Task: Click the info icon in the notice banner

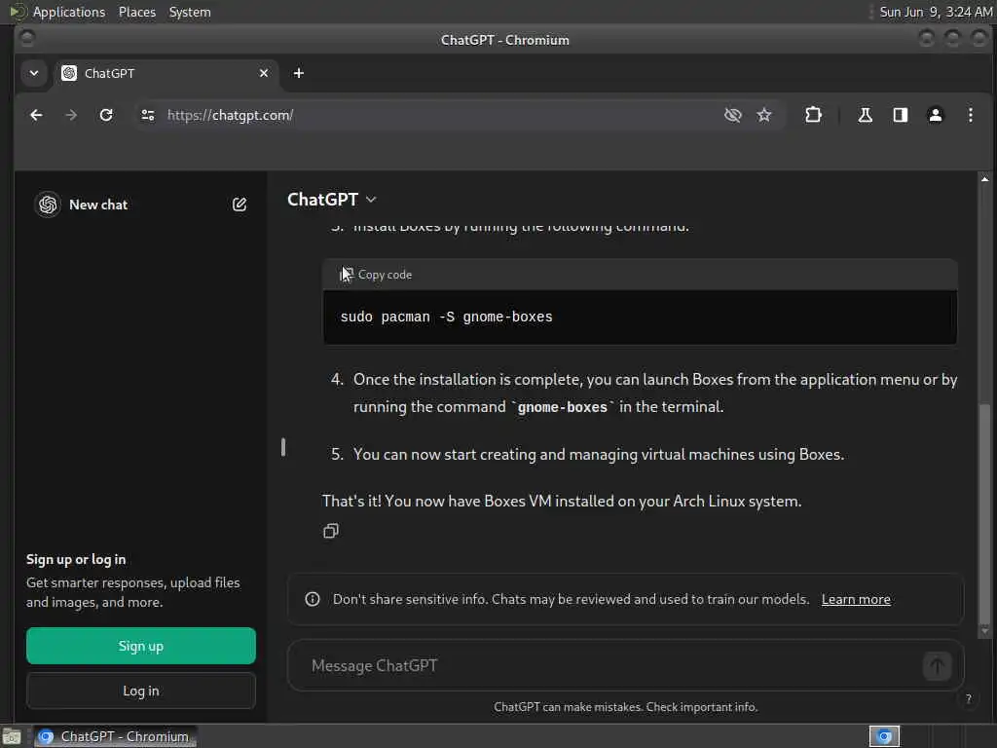Action: pyautogui.click(x=313, y=599)
